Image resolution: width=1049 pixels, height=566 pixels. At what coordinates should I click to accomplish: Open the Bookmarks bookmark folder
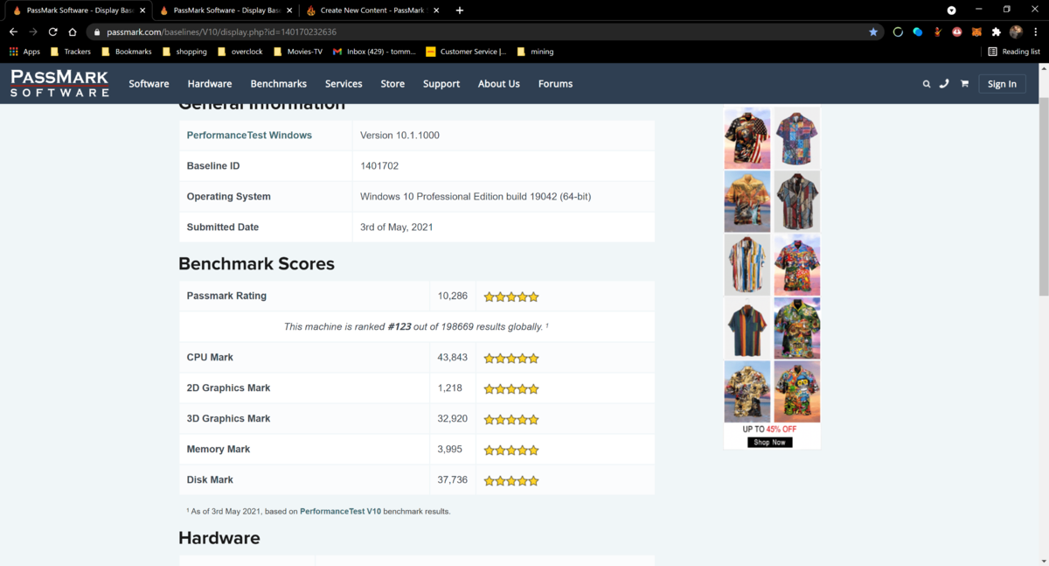[127, 52]
